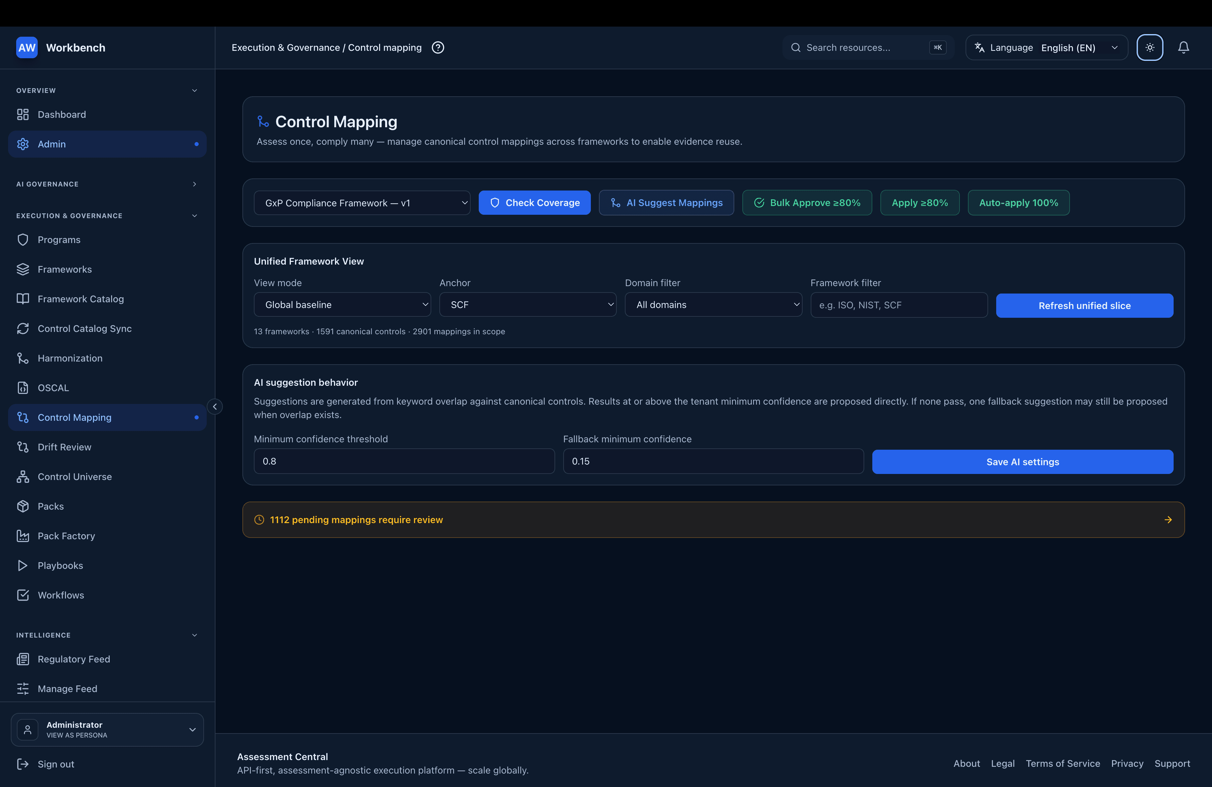Open Regulatory Feed label in the sidebar
The height and width of the screenshot is (787, 1212).
pyautogui.click(x=74, y=659)
